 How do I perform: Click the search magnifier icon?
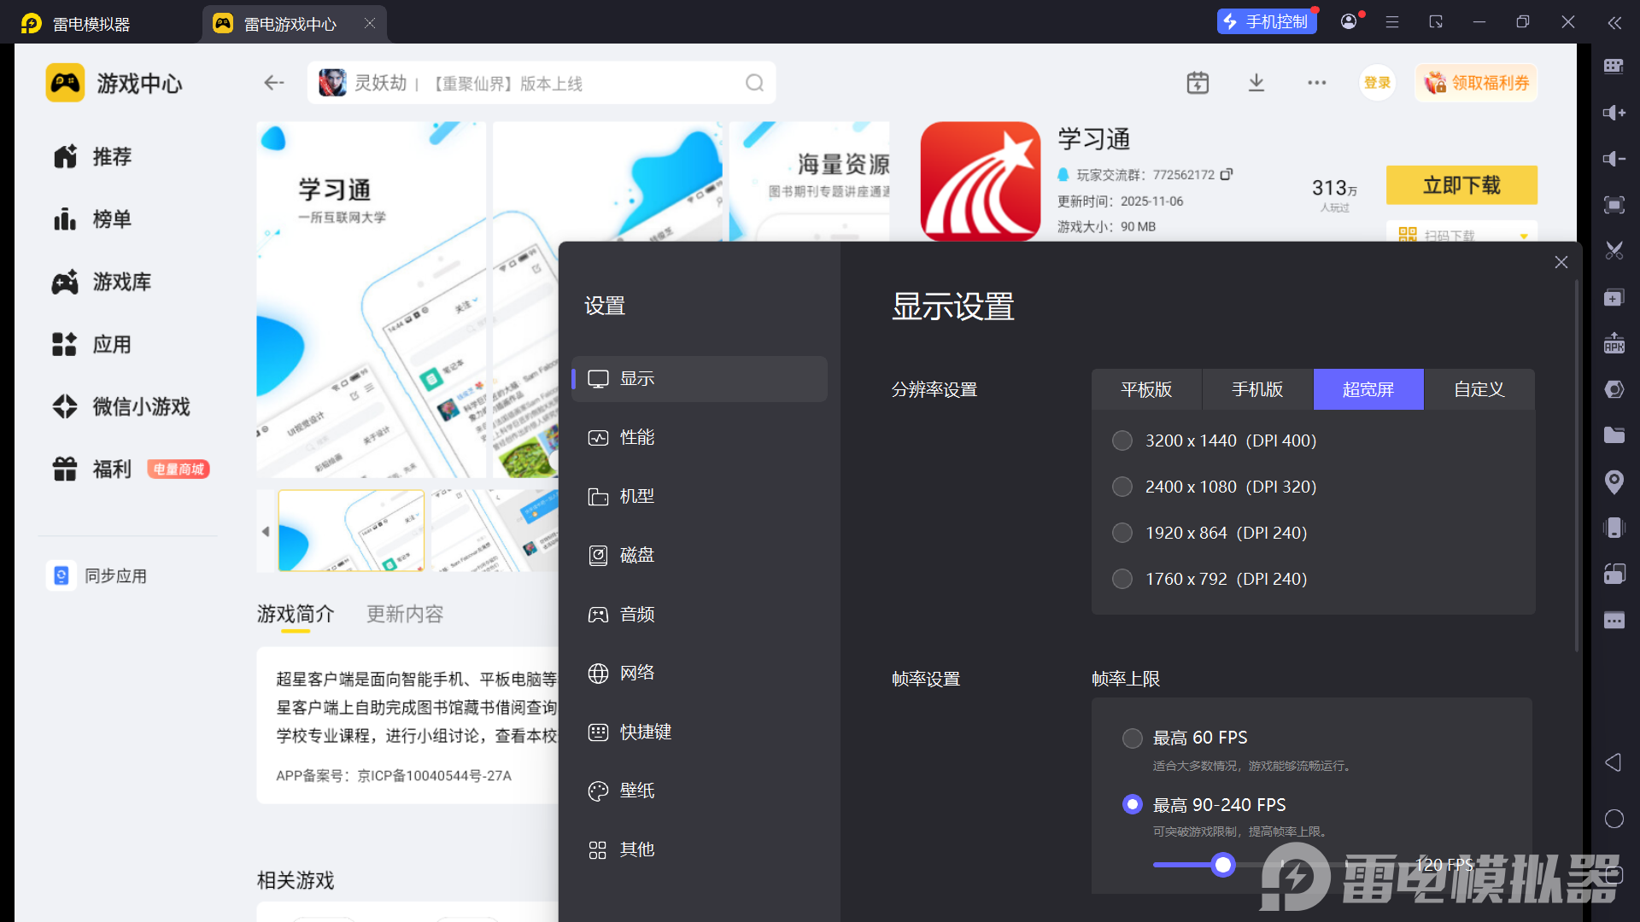754,83
